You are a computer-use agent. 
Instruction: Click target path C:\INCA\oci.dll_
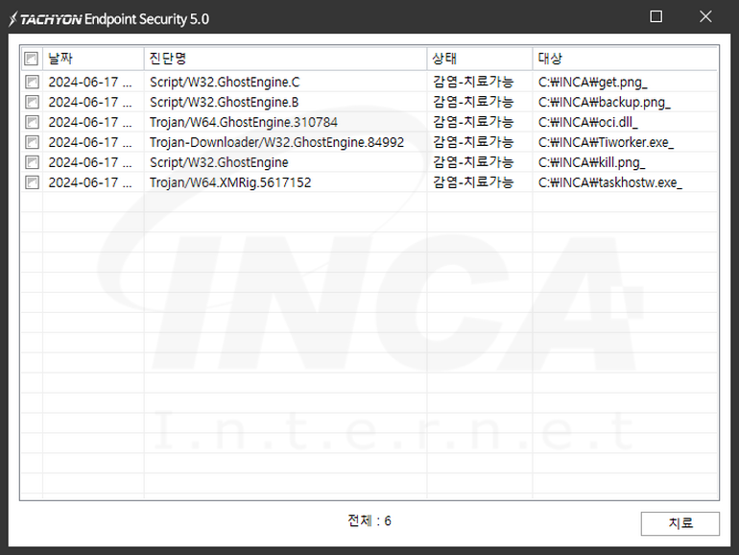point(588,122)
